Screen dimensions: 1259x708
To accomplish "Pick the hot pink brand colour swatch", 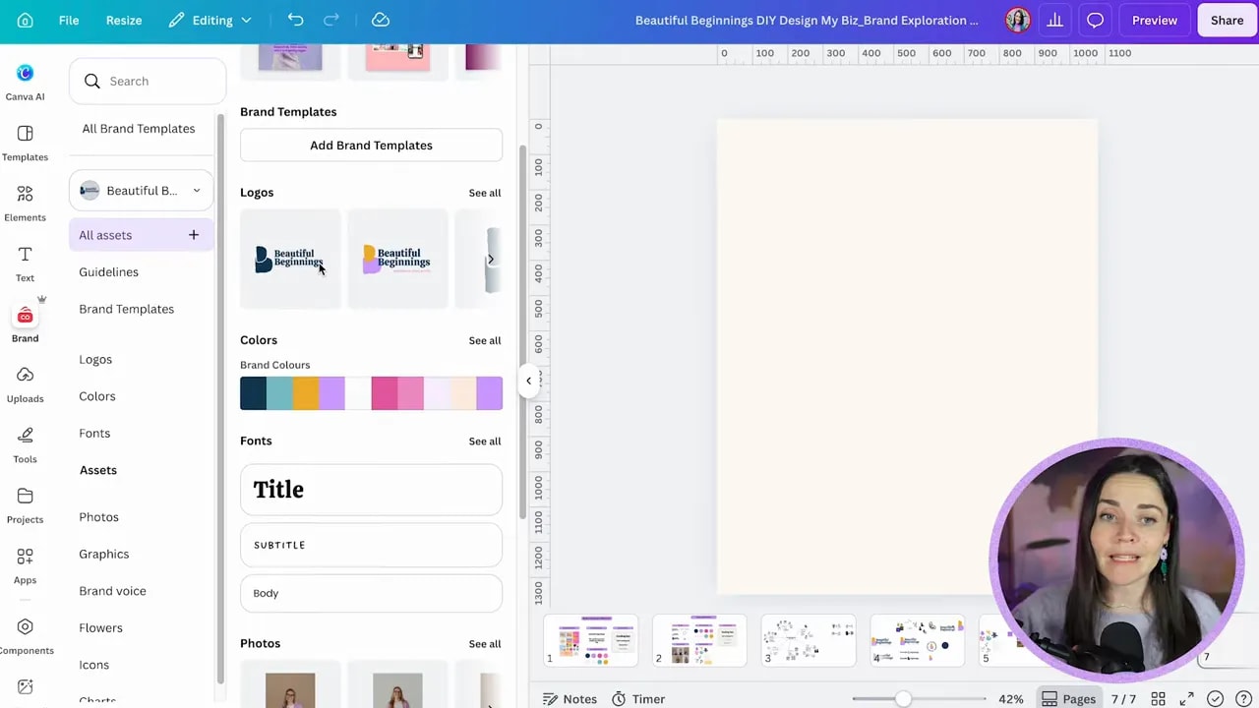I will click(385, 393).
